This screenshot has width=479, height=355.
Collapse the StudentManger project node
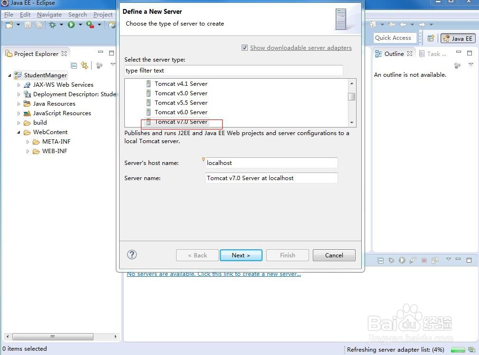pos(9,75)
